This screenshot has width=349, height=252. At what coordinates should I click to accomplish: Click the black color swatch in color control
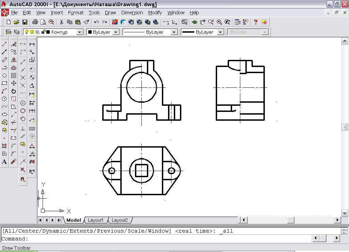click(90, 32)
